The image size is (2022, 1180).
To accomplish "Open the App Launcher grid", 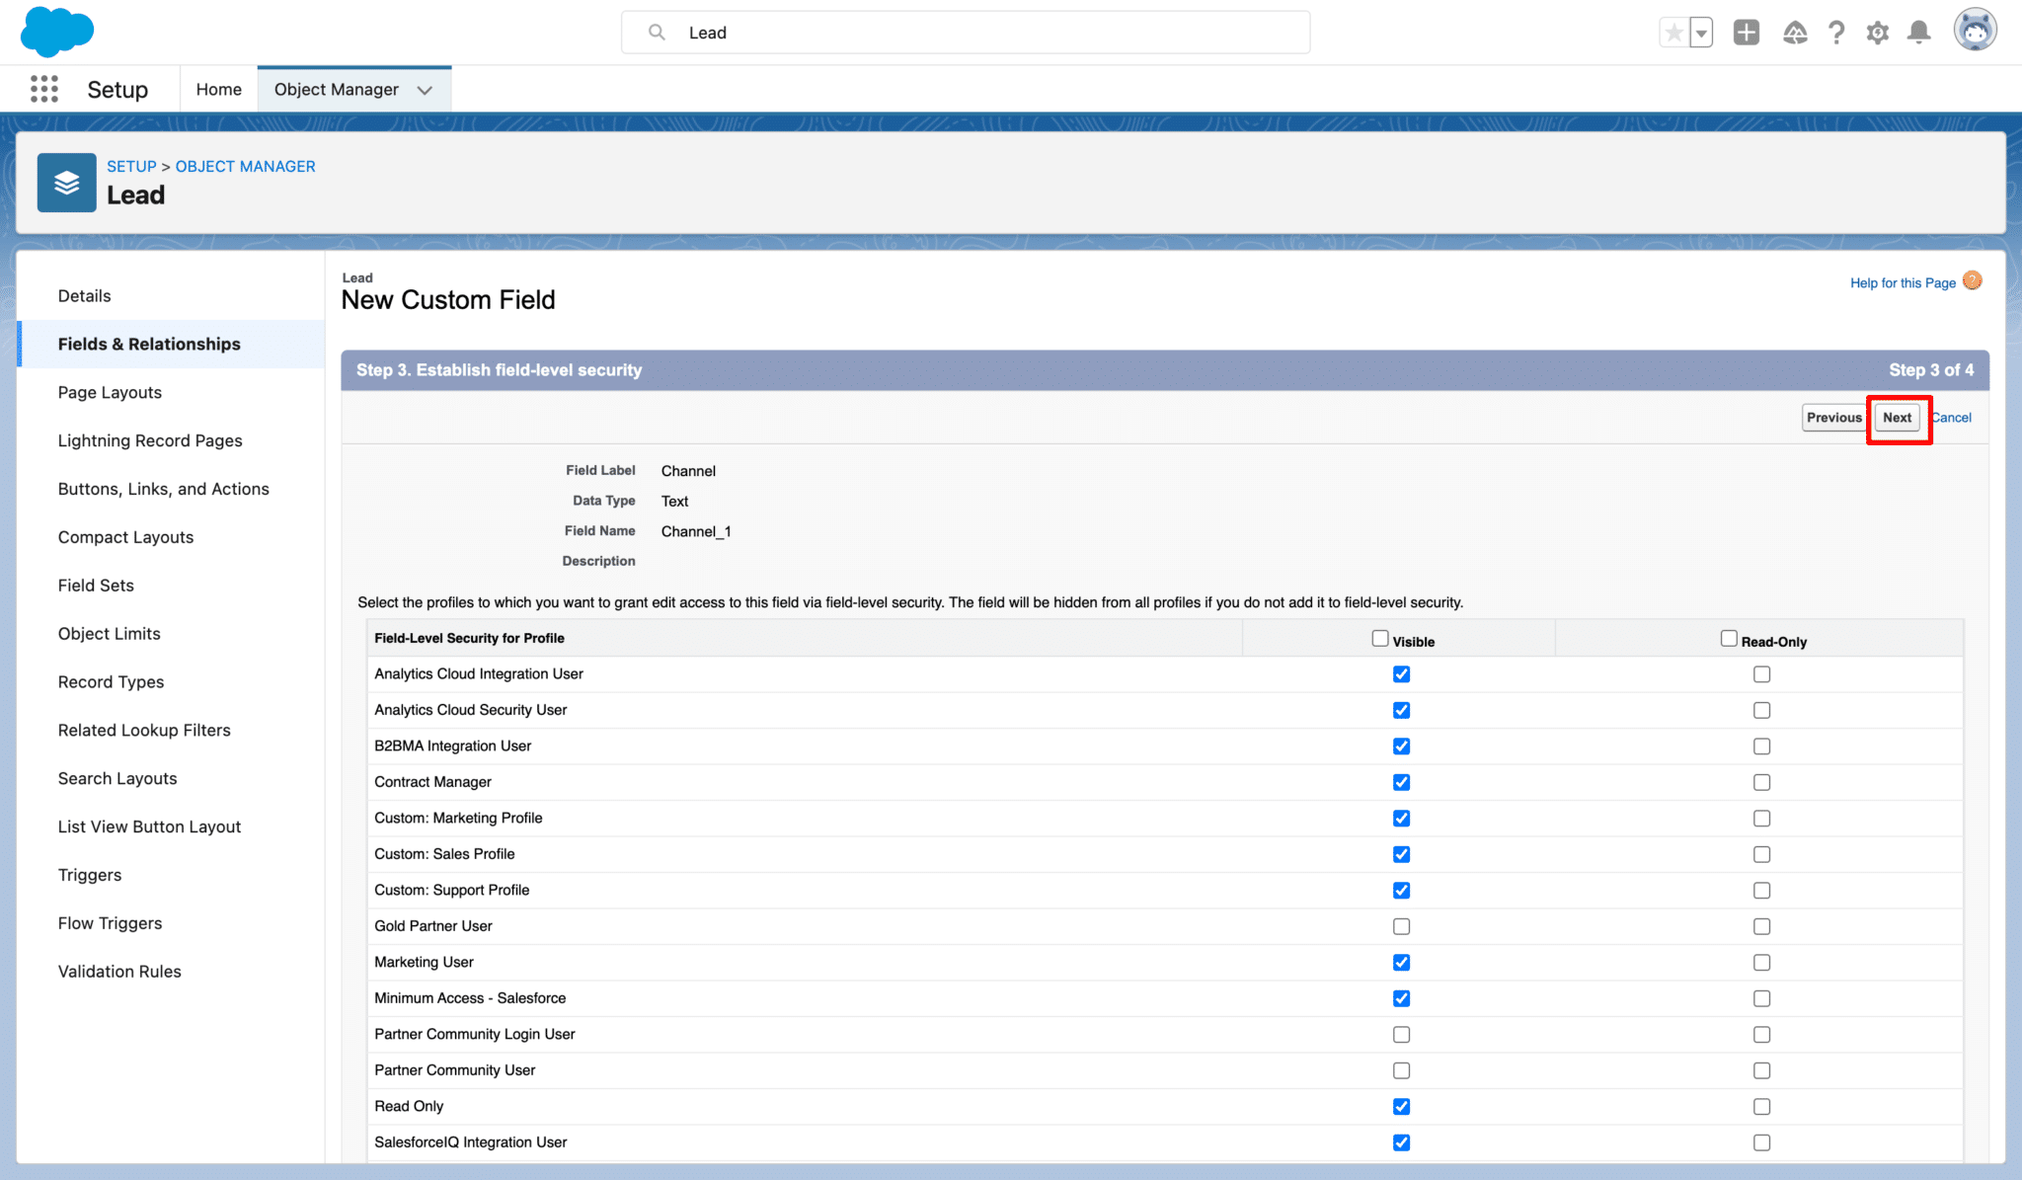I will click(43, 88).
